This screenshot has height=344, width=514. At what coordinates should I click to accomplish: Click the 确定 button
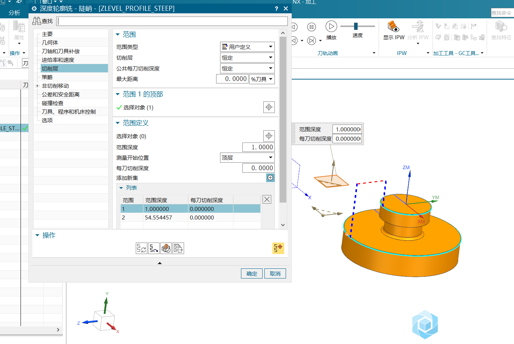pyautogui.click(x=252, y=273)
